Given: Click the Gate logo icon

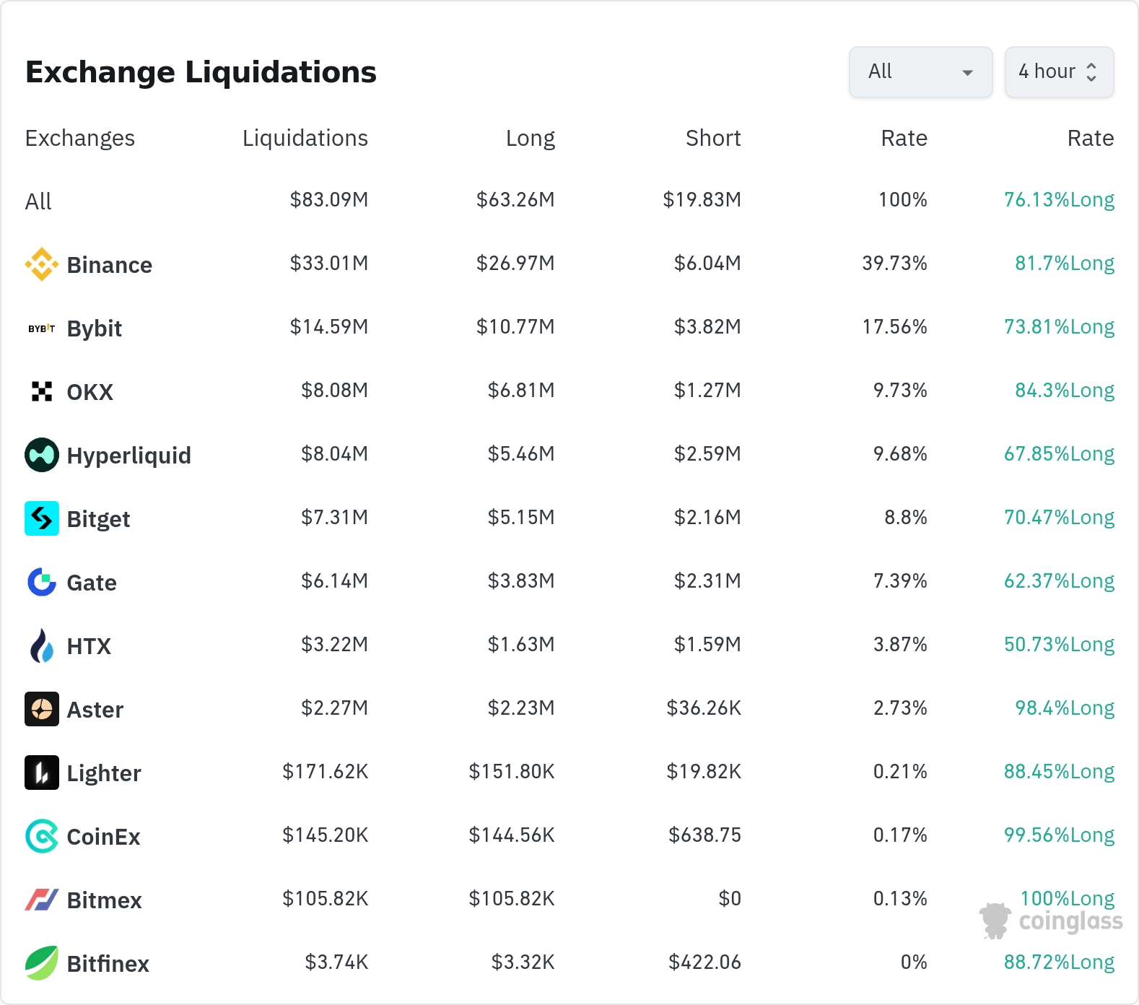Looking at the screenshot, I should click(x=42, y=582).
